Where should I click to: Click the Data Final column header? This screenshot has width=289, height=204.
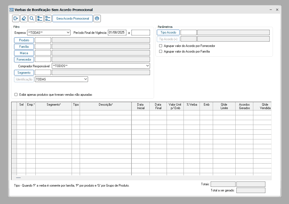[158, 106]
